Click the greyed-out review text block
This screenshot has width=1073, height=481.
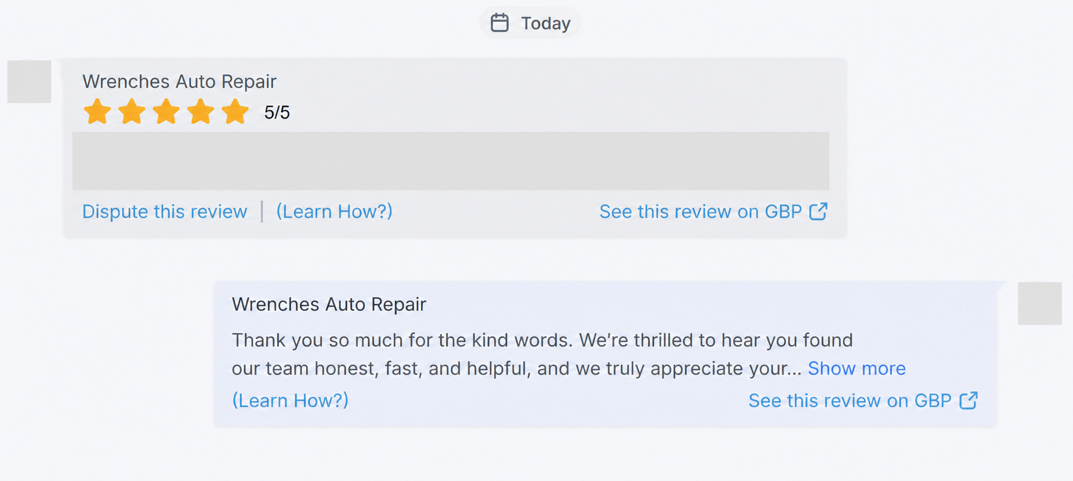451,161
